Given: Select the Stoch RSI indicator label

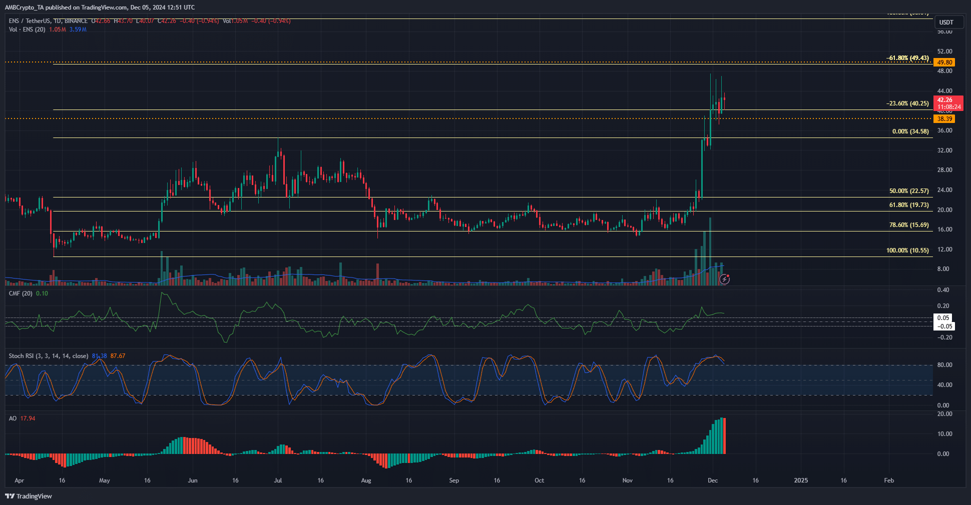Looking at the screenshot, I should coord(49,356).
